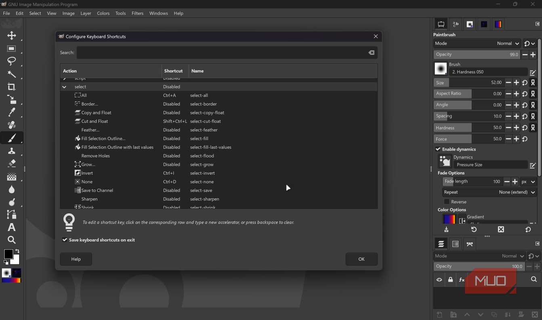Select the Heal tool

(x=12, y=125)
